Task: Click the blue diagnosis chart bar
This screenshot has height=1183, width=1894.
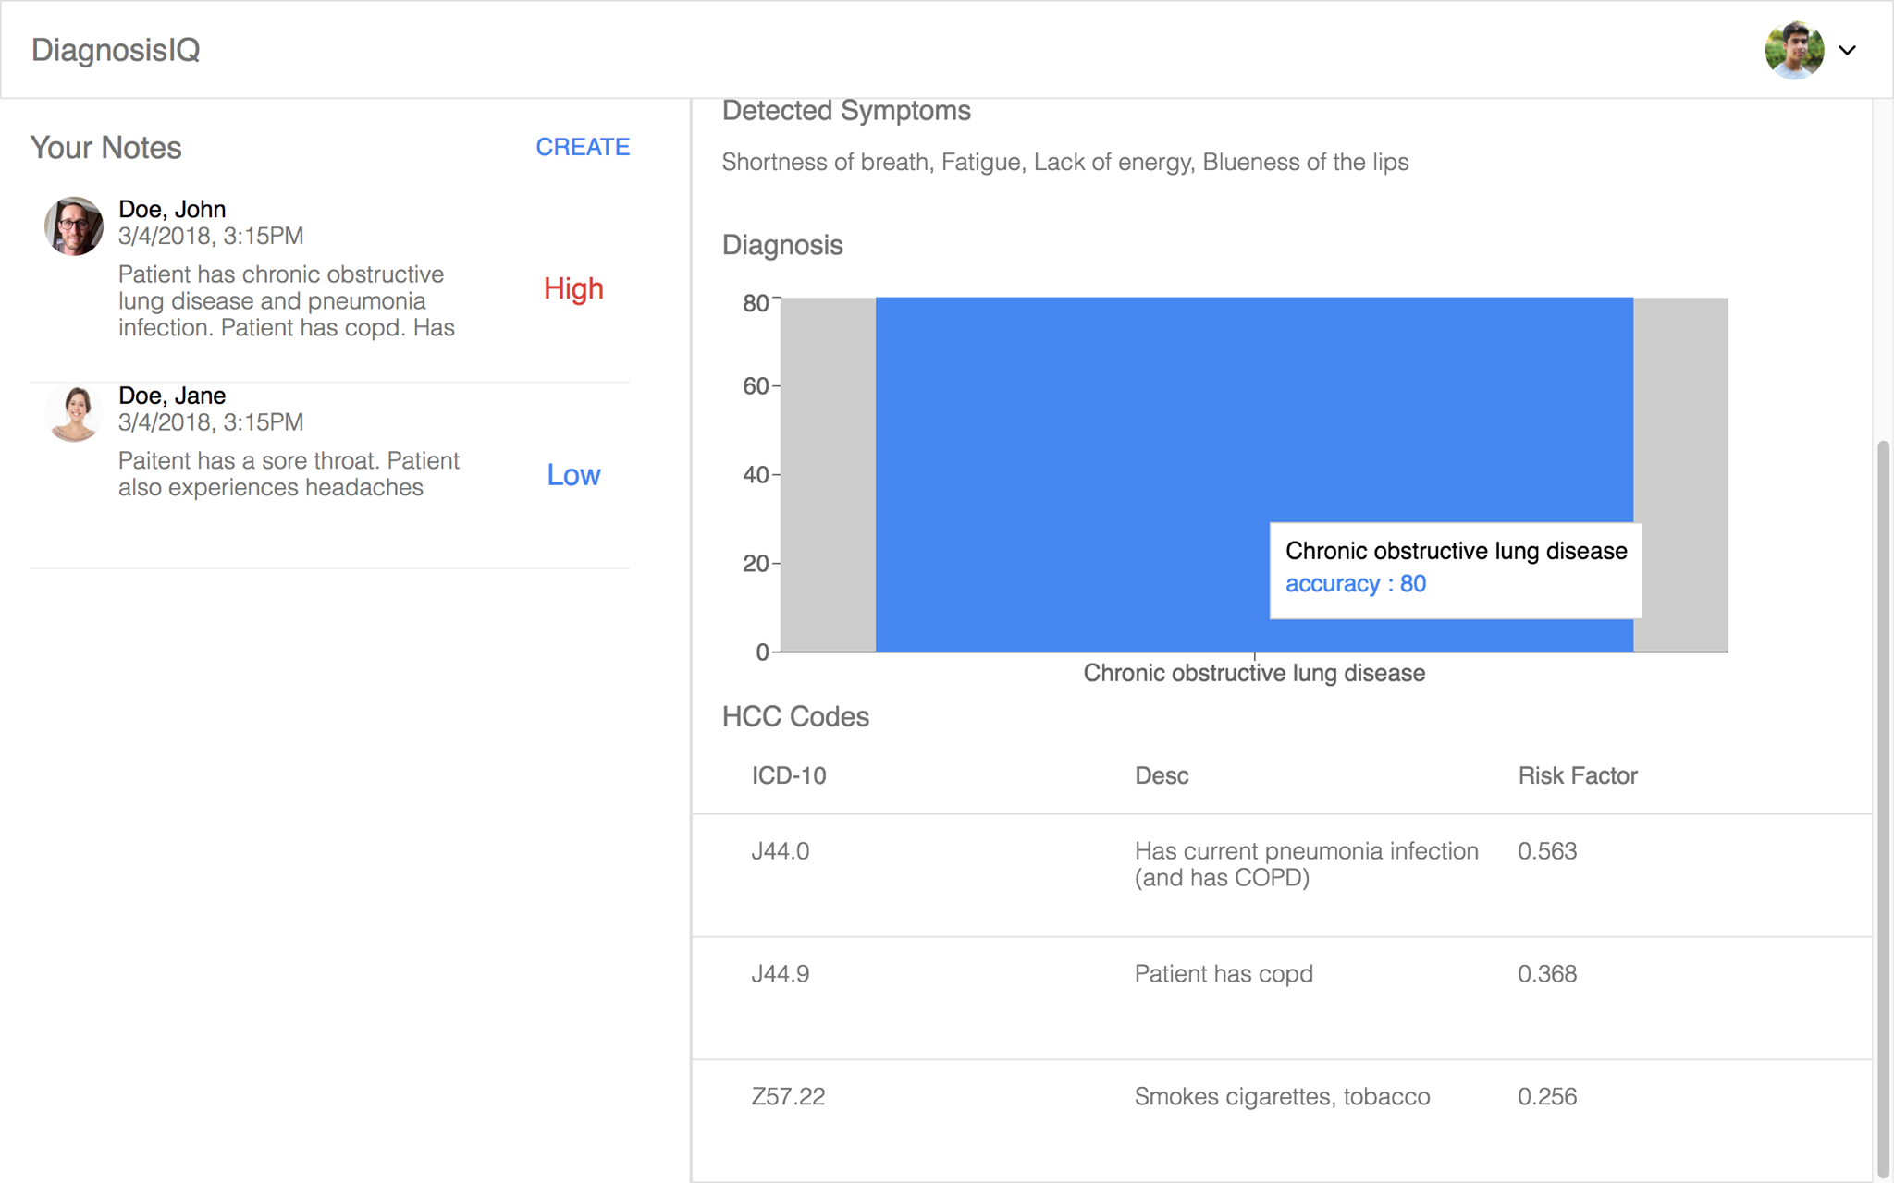Action: click(x=1064, y=444)
